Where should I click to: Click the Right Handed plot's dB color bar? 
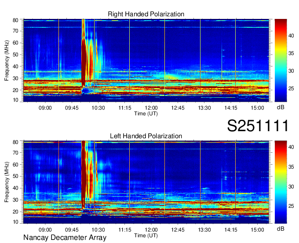pos(281,61)
